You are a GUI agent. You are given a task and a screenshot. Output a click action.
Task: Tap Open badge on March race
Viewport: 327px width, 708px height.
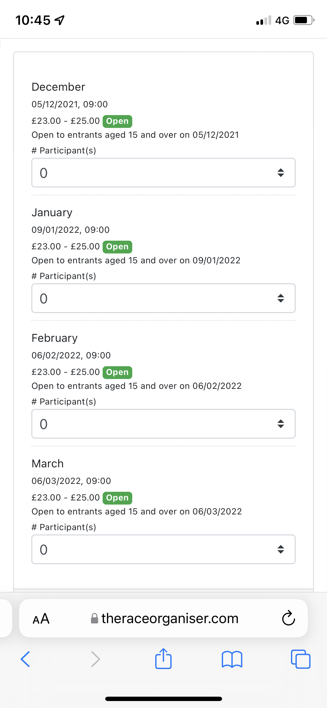[x=117, y=498]
